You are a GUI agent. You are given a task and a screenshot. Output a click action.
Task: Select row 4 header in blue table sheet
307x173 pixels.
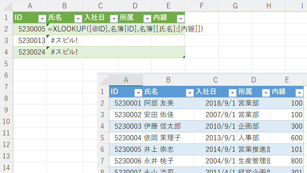tap(103, 126)
